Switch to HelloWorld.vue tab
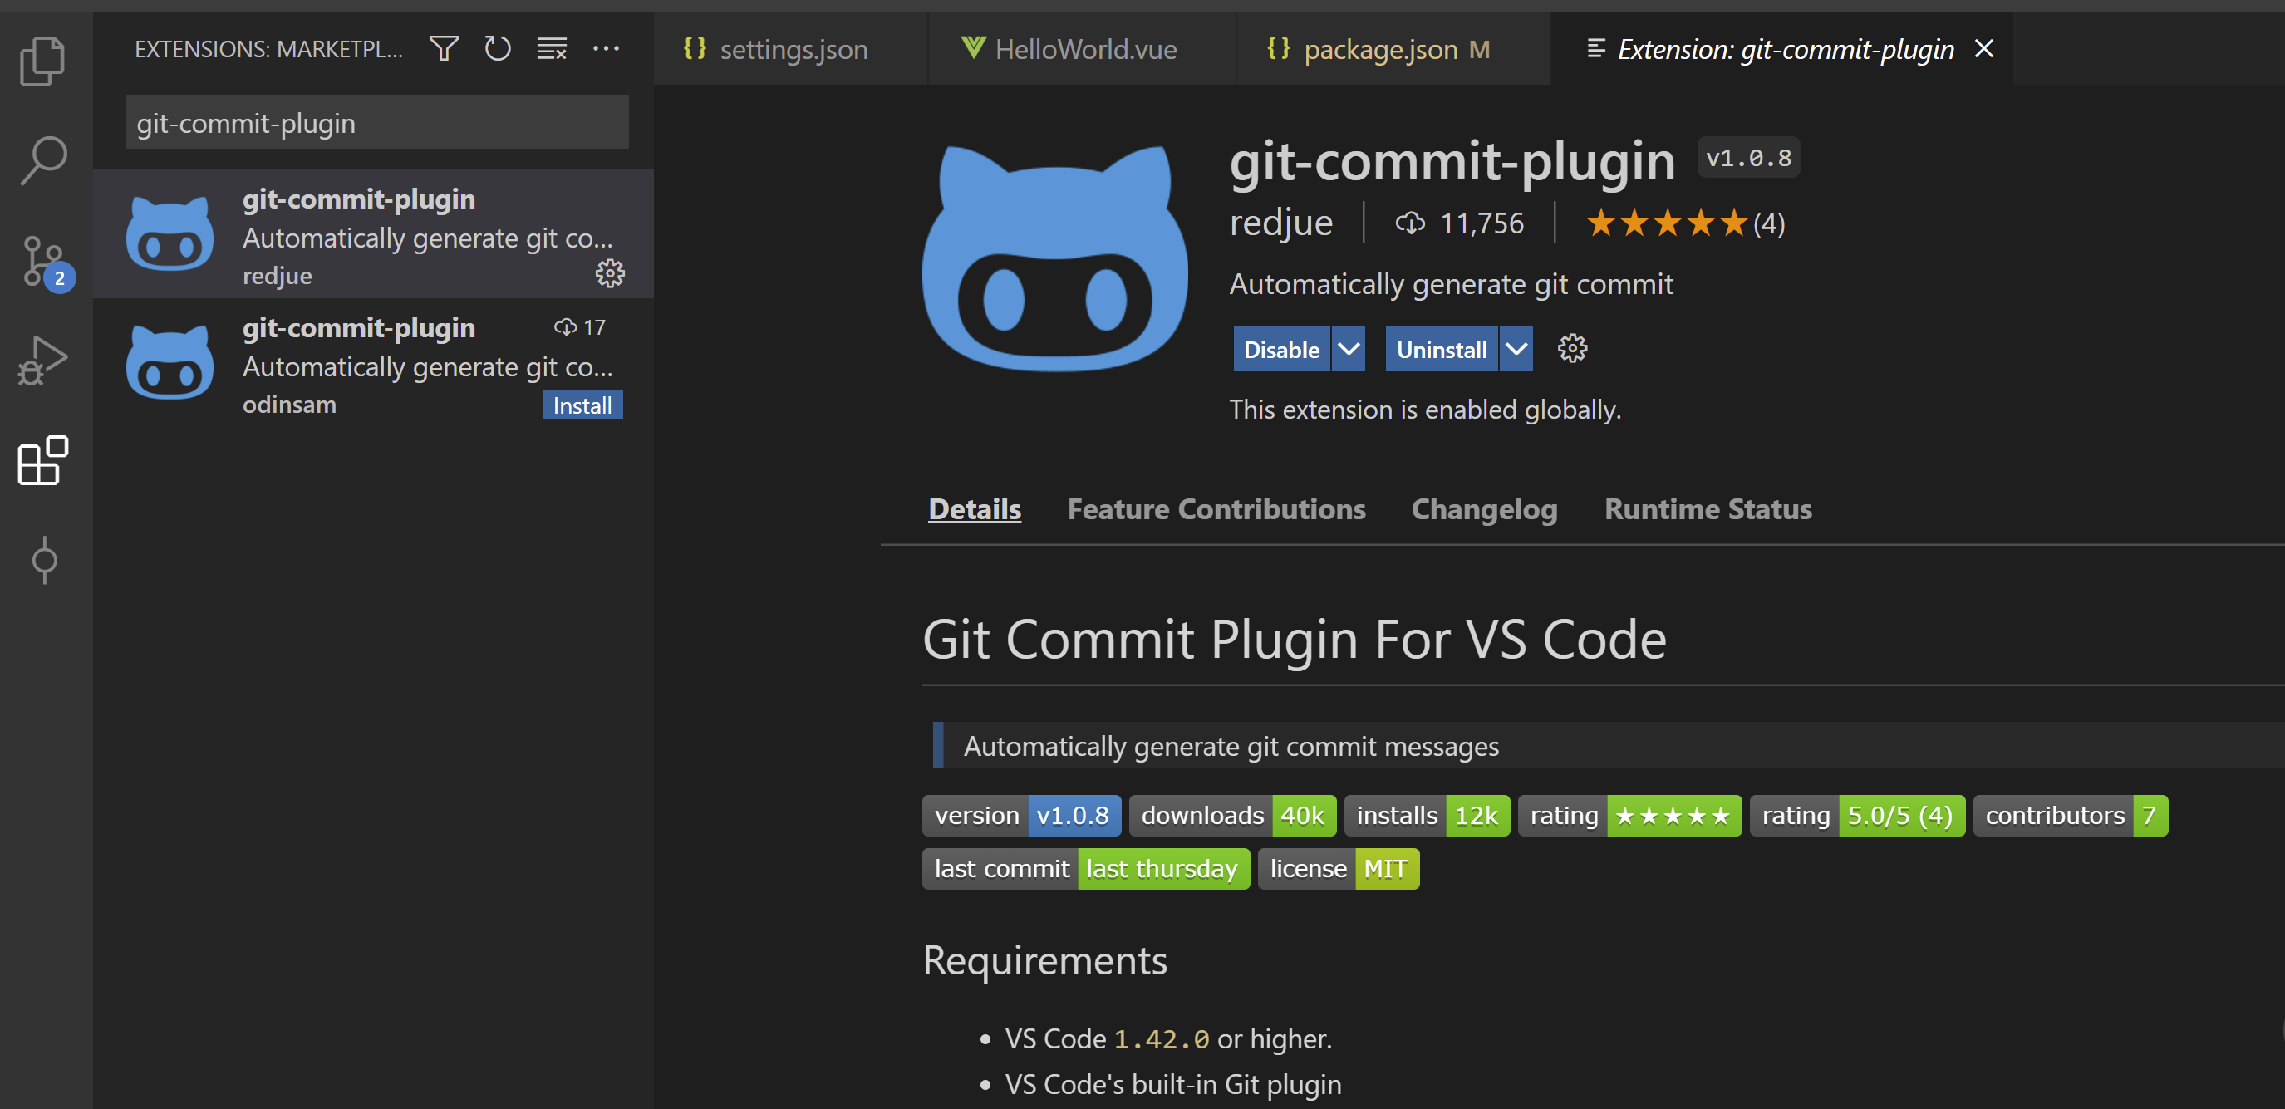The image size is (2285, 1109). 1081,49
